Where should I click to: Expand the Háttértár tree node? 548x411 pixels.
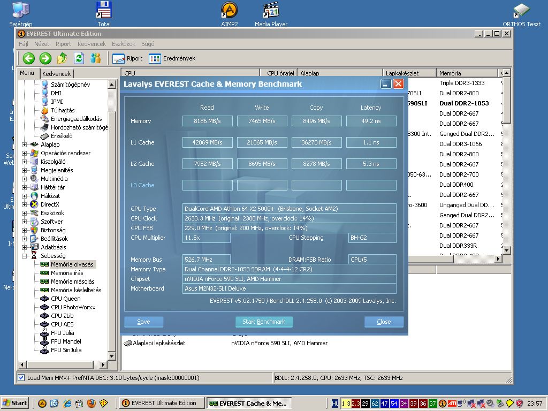[24, 187]
